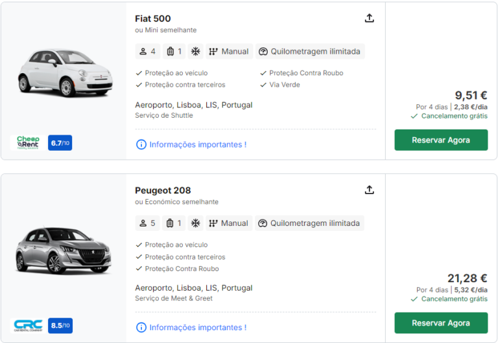Click the Fiat 500 air conditioning snowflake icon
The height and width of the screenshot is (343, 498).
(195, 51)
